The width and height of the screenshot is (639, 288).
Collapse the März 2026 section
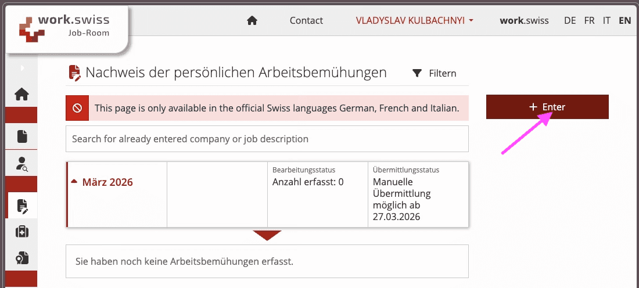tap(102, 182)
